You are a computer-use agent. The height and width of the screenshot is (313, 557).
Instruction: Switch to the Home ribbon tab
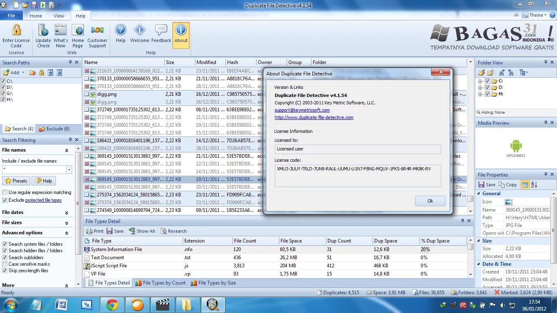point(36,16)
